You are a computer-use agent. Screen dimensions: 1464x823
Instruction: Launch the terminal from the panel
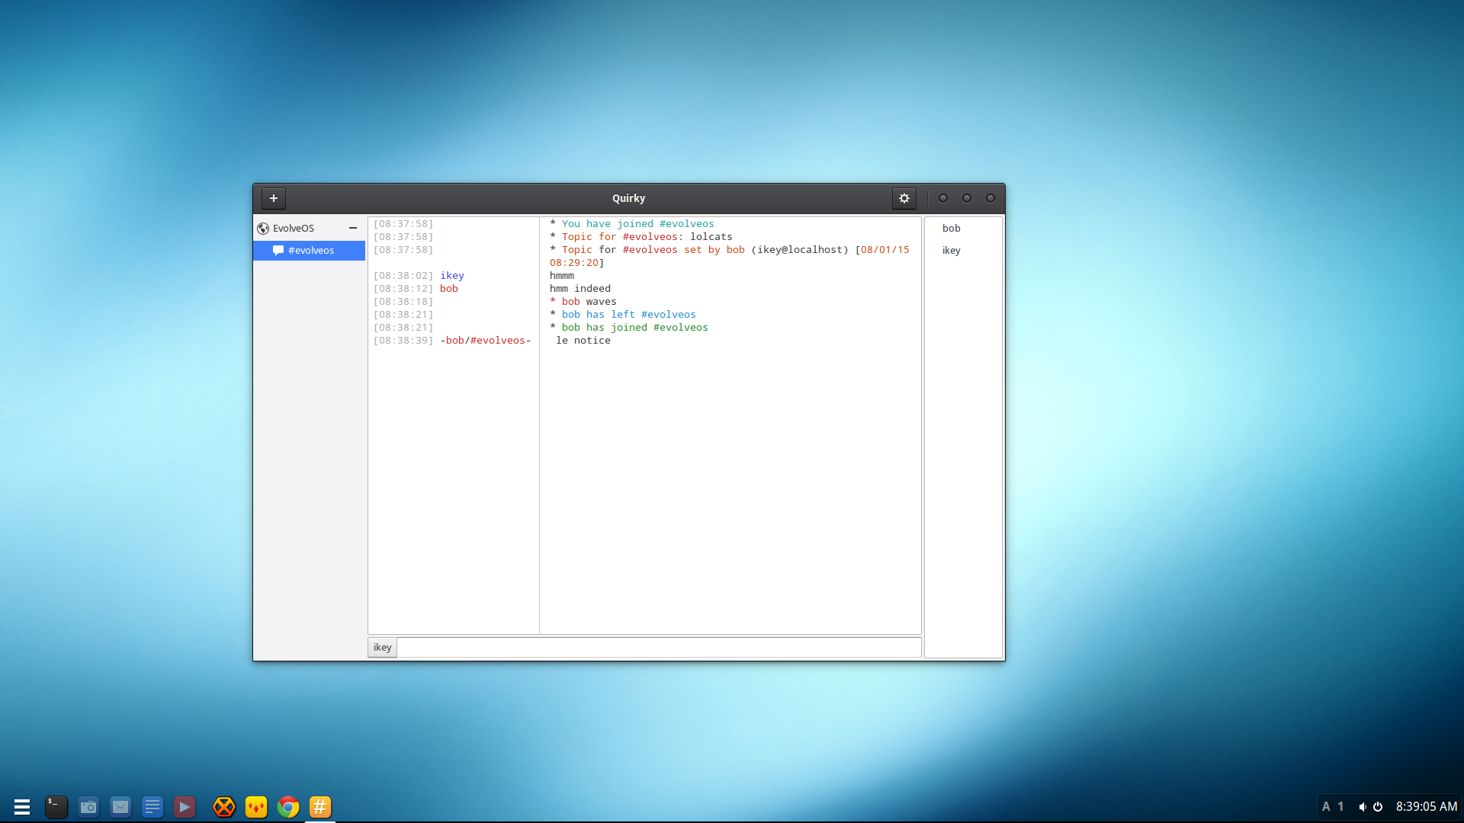pyautogui.click(x=56, y=807)
